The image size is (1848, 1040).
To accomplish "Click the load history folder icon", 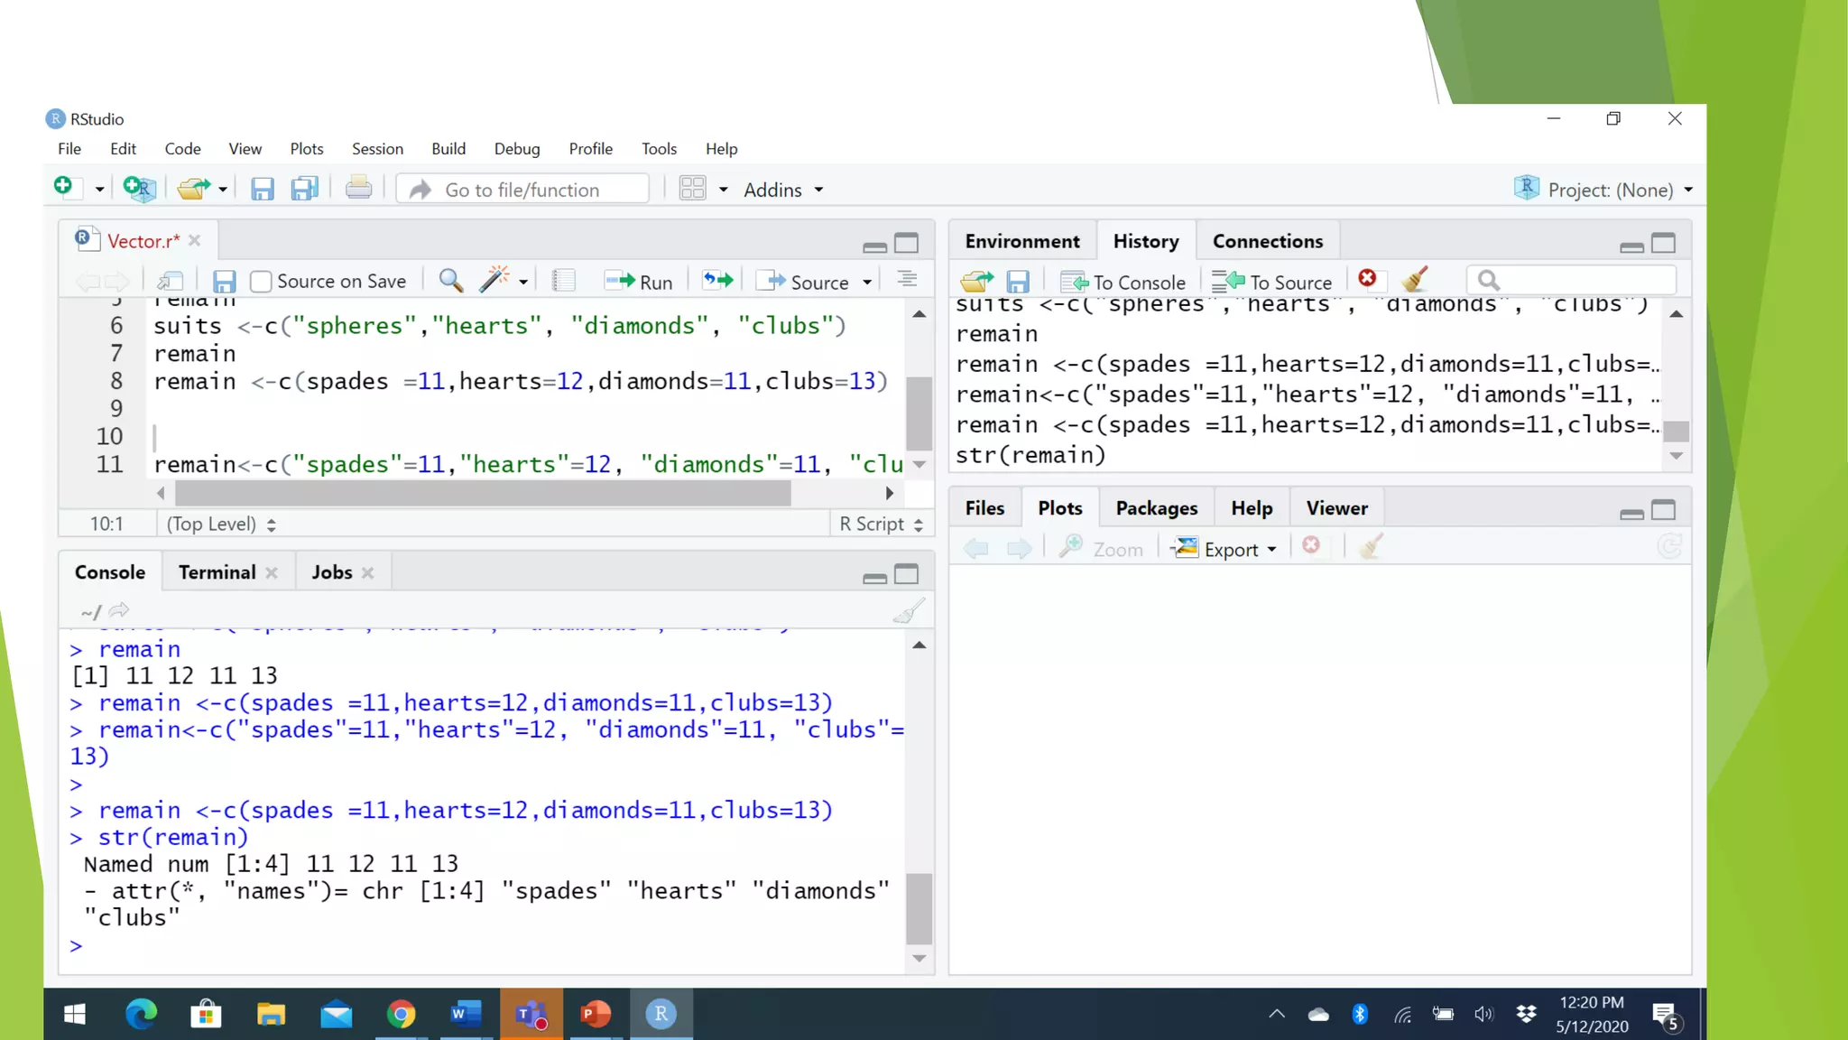I will pyautogui.click(x=976, y=281).
